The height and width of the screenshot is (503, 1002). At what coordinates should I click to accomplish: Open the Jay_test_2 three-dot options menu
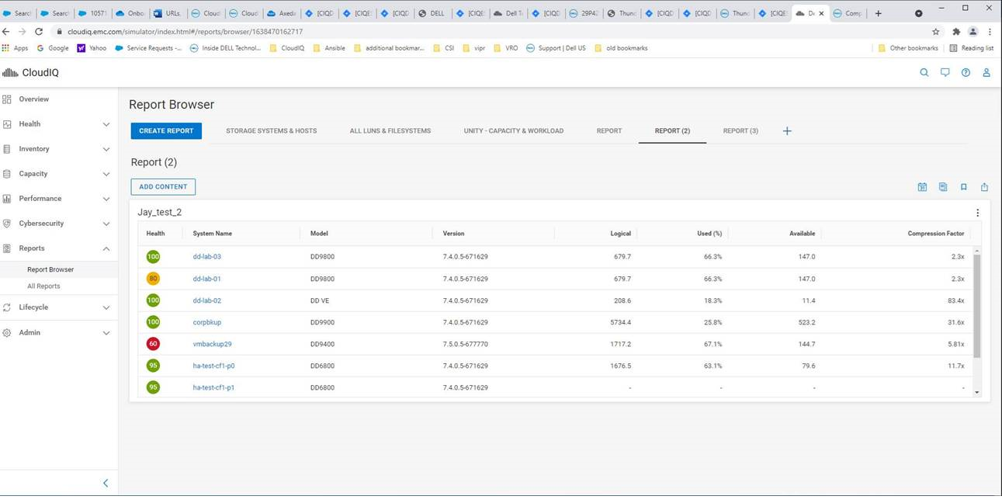pyautogui.click(x=977, y=213)
